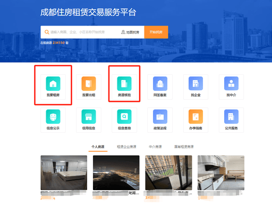272x204 pixels.
Task: Open the 我要出租 door icon
Action: [89, 83]
